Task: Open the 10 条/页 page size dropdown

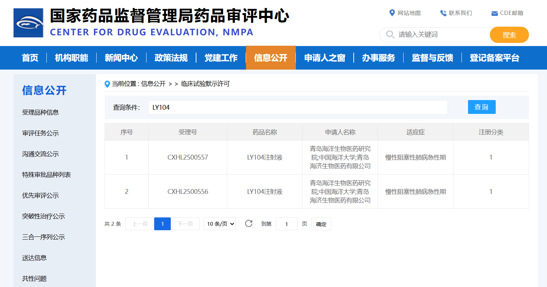Action: pos(220,224)
